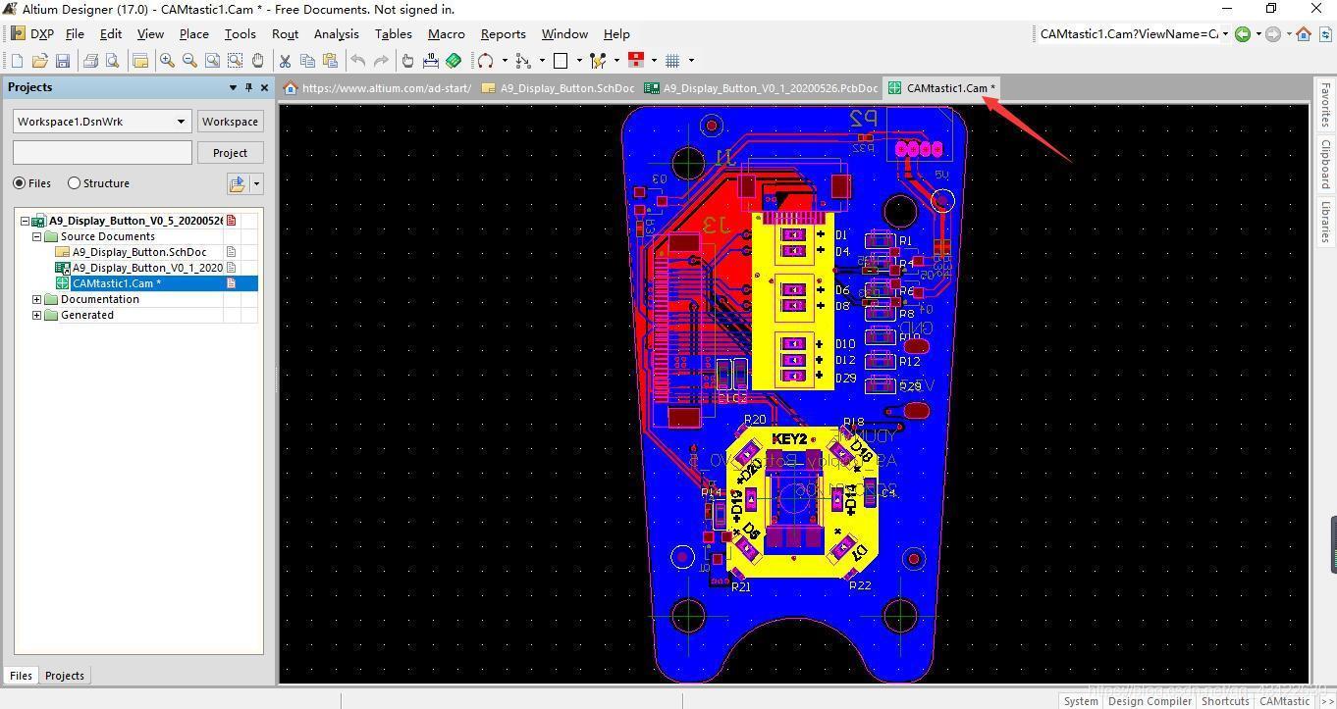Open the Shortcuts panel button
The height and width of the screenshot is (709, 1337).
tap(1225, 700)
